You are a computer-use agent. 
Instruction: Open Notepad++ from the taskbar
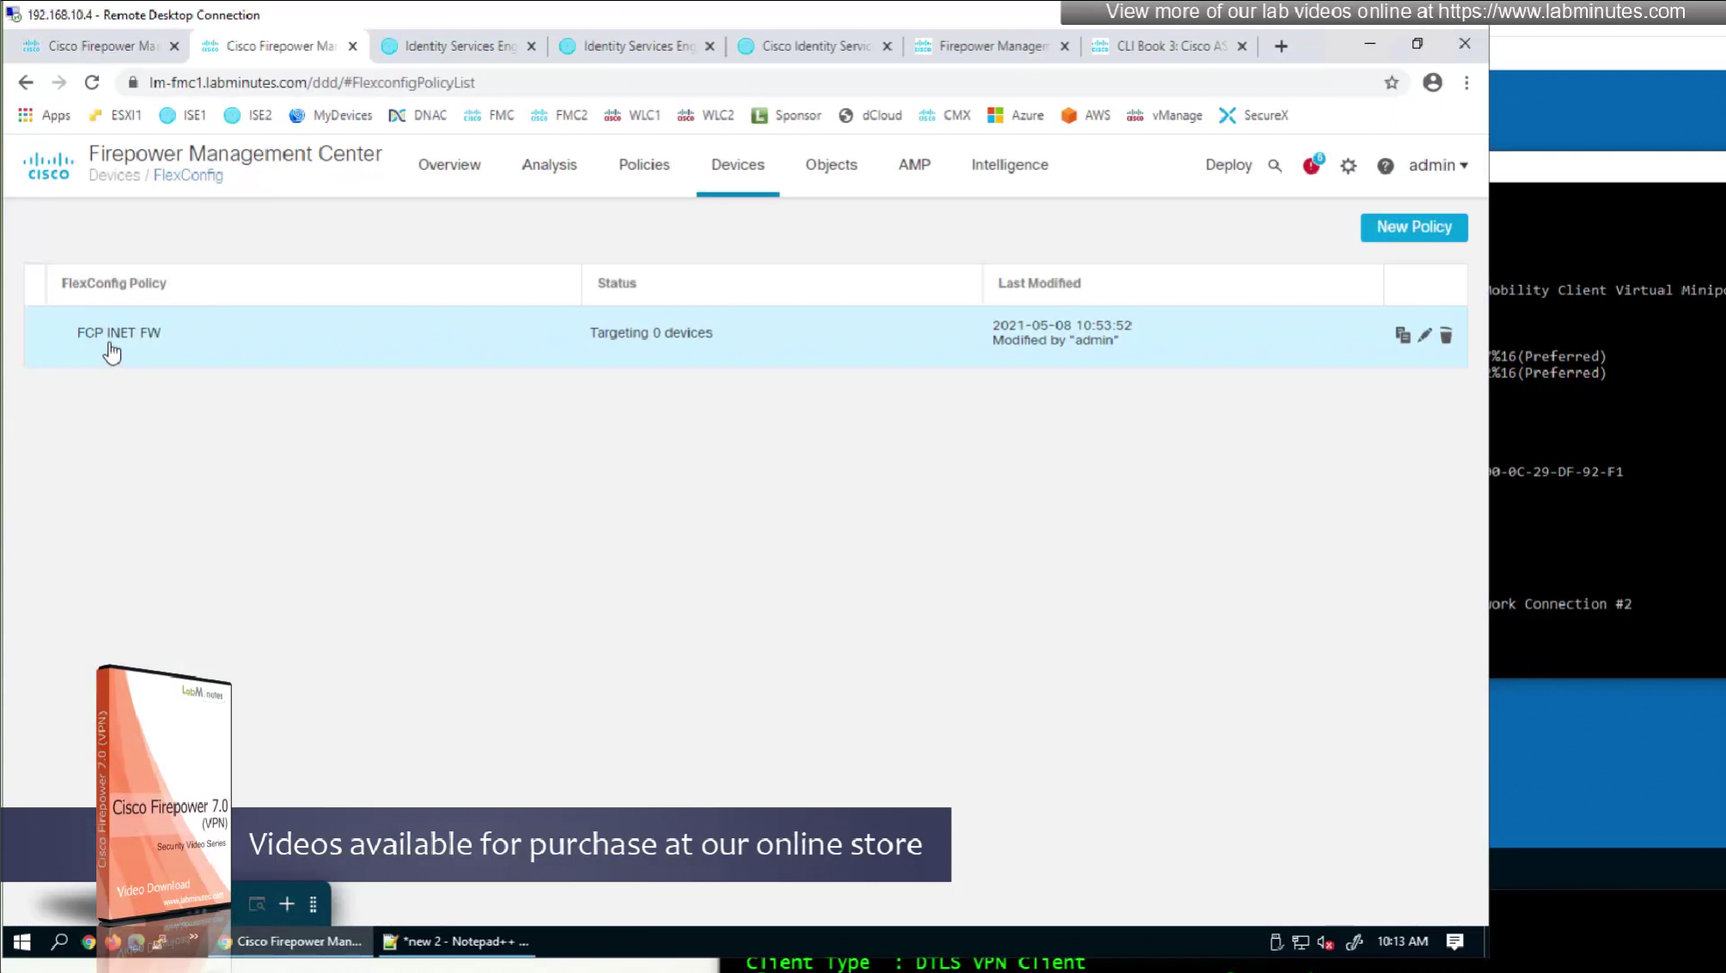(x=457, y=941)
